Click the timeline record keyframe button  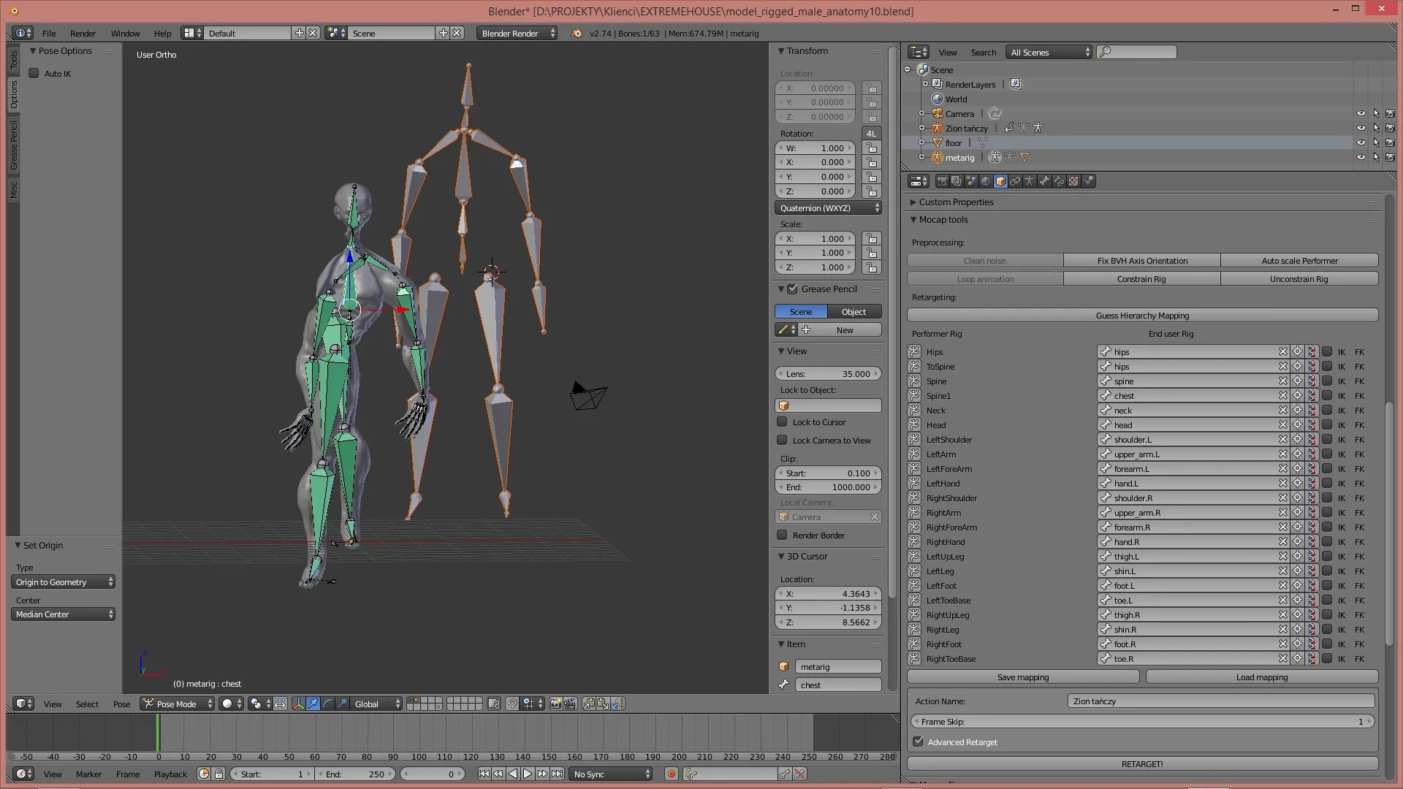tap(671, 774)
